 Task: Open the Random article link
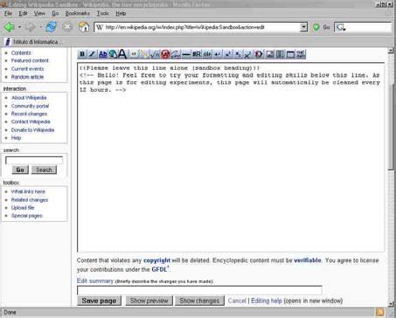pyautogui.click(x=27, y=77)
